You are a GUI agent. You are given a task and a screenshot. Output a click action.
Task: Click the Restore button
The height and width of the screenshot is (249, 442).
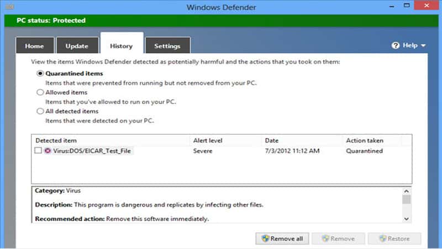coord(394,238)
